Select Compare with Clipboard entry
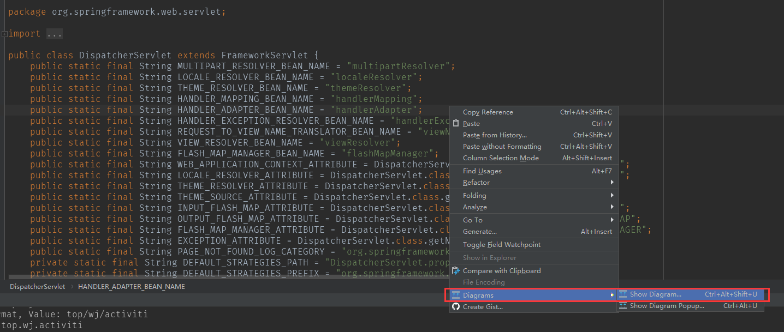This screenshot has width=784, height=332. coord(533,271)
